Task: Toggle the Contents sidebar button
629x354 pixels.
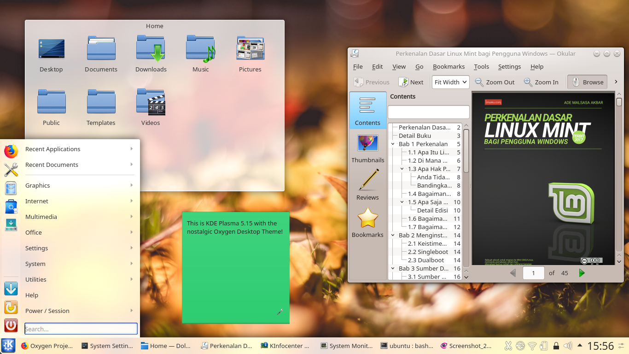Action: click(367, 111)
